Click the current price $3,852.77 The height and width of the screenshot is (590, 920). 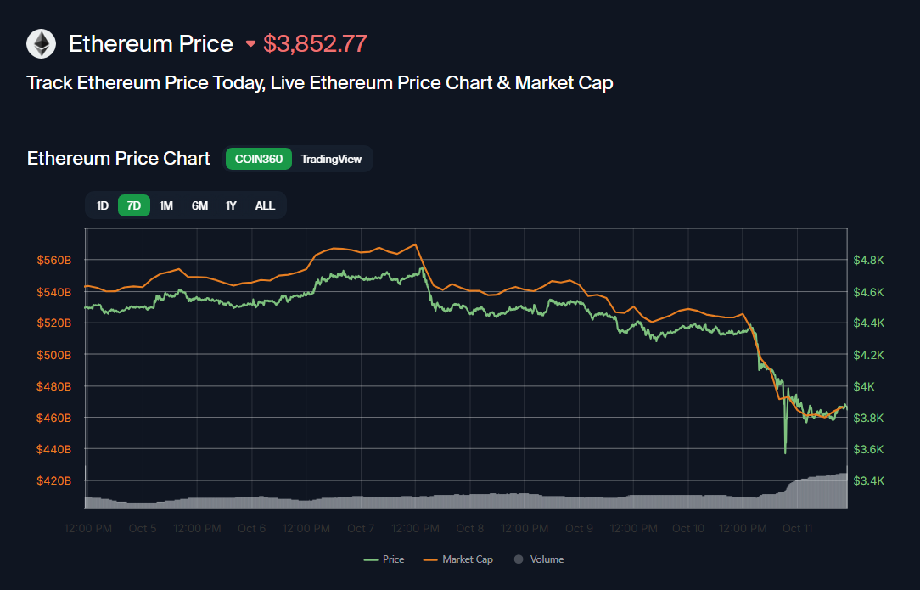(x=315, y=44)
